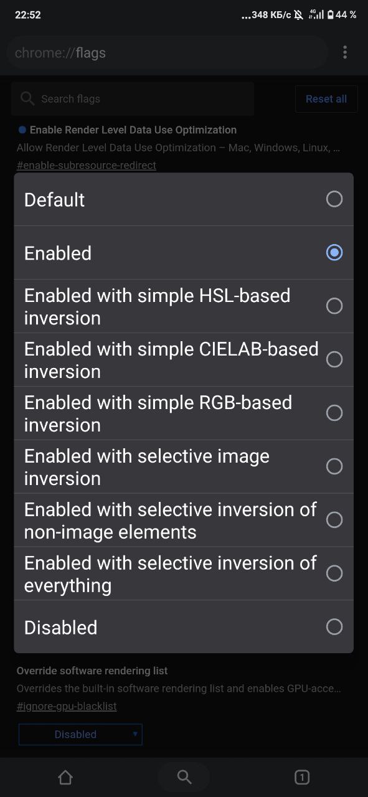Select the Disabled radio option
The width and height of the screenshot is (368, 797).
[184, 627]
